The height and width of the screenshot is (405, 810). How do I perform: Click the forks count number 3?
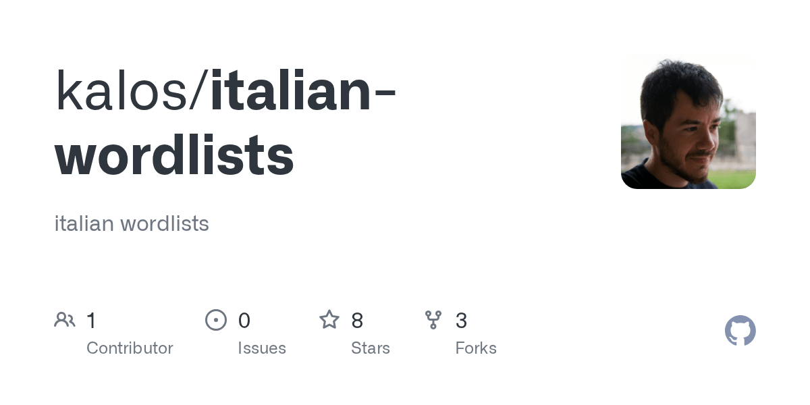tap(461, 321)
